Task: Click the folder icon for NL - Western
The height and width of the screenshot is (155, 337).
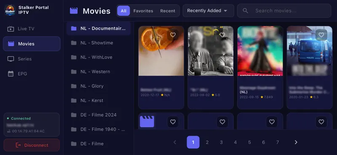Action: (74, 71)
